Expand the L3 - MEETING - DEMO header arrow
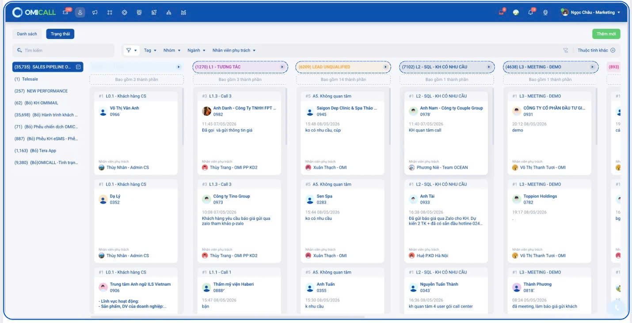Viewport: 632px width, 323px height. click(x=593, y=67)
